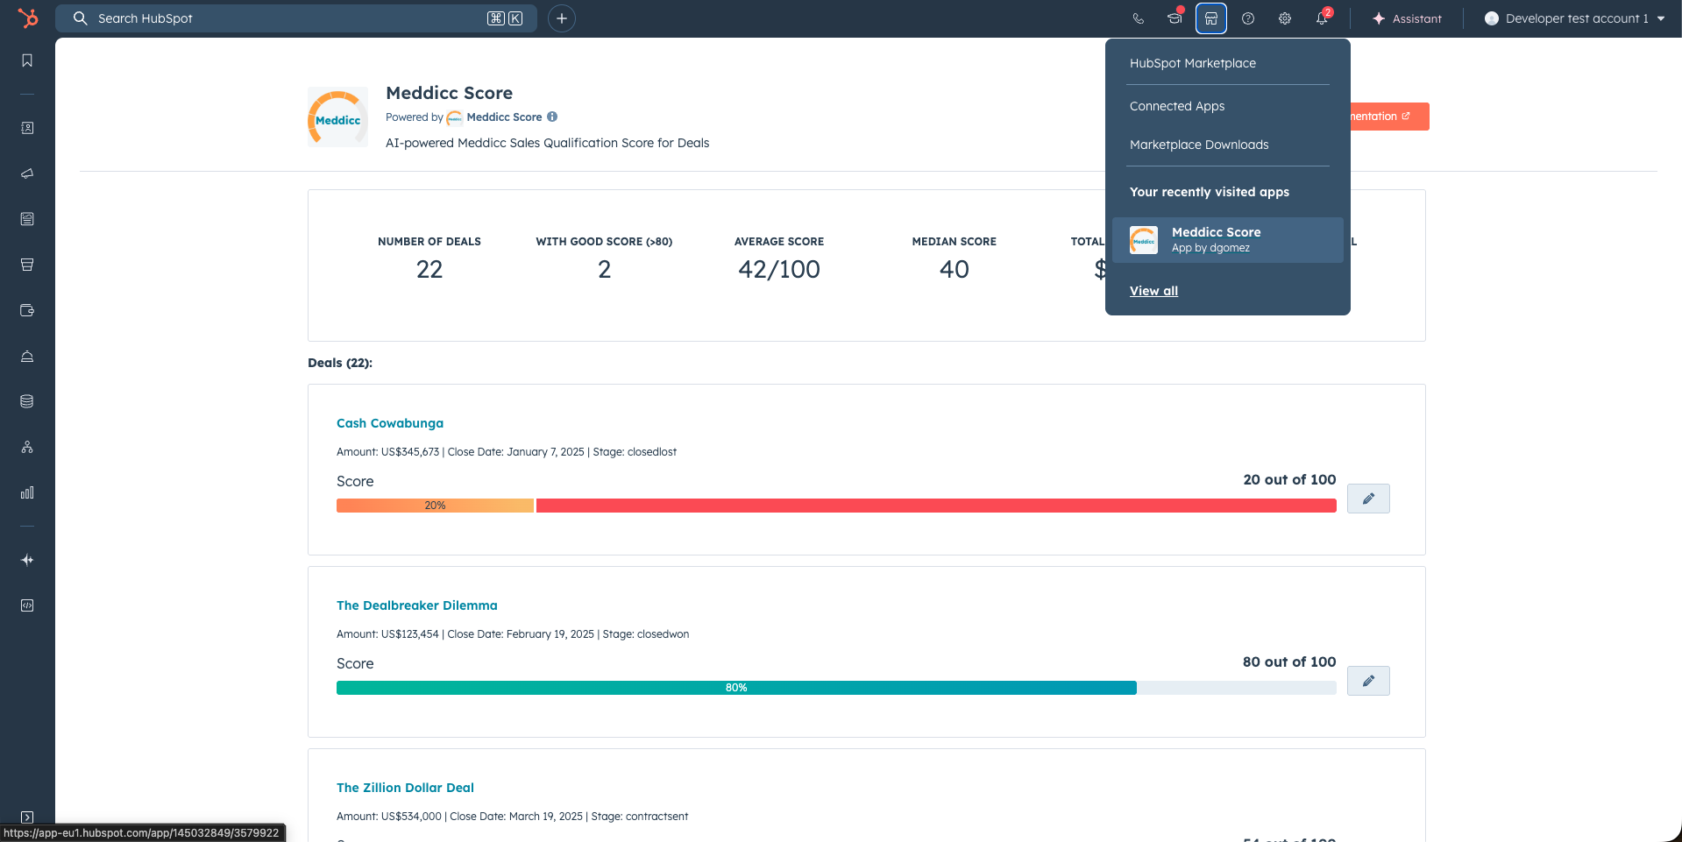The image size is (1682, 842).
Task: Open the Bookmarks sidebar icon
Action: 27,60
